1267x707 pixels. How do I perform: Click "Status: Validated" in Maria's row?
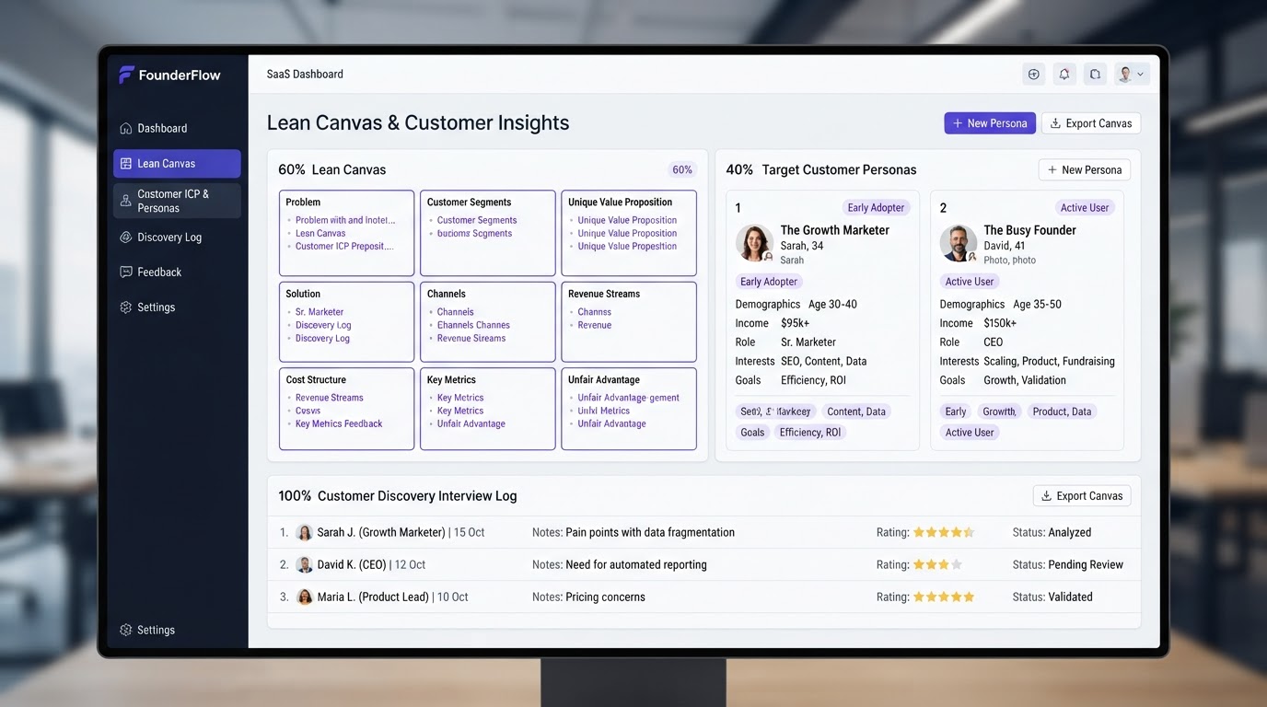pos(1052,597)
